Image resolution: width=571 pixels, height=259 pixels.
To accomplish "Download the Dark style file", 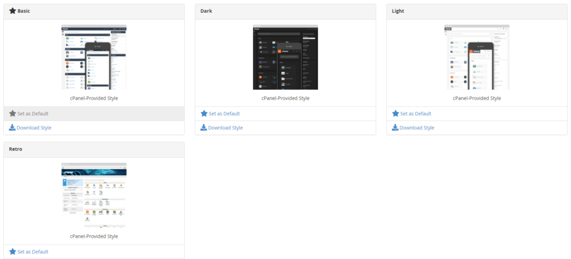I will coord(225,128).
